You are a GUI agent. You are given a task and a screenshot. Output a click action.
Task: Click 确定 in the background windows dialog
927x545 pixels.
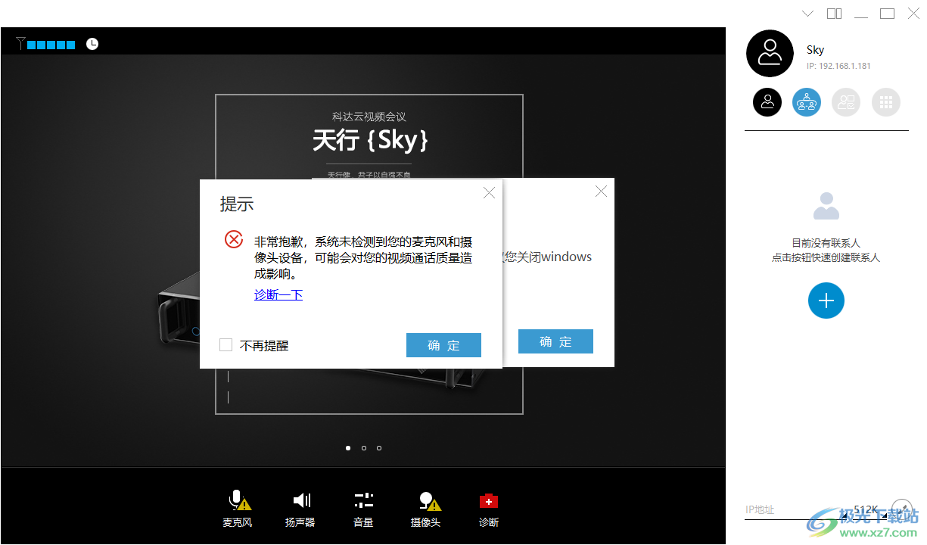tap(555, 341)
